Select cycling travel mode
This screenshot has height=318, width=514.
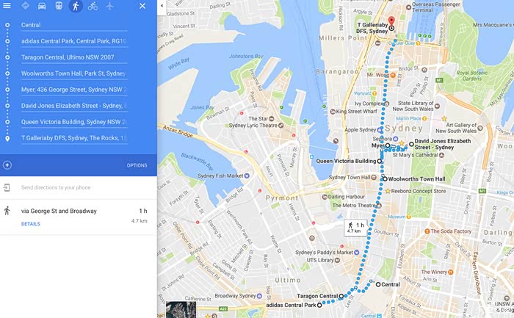(x=93, y=6)
